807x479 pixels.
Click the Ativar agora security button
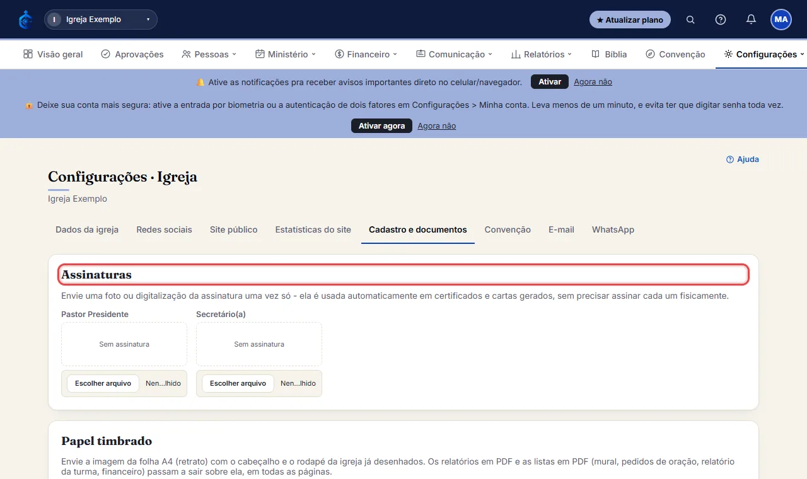click(381, 126)
